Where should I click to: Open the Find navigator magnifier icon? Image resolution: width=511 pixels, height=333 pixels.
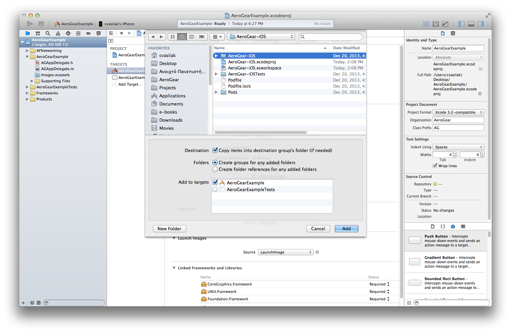[x=48, y=33]
